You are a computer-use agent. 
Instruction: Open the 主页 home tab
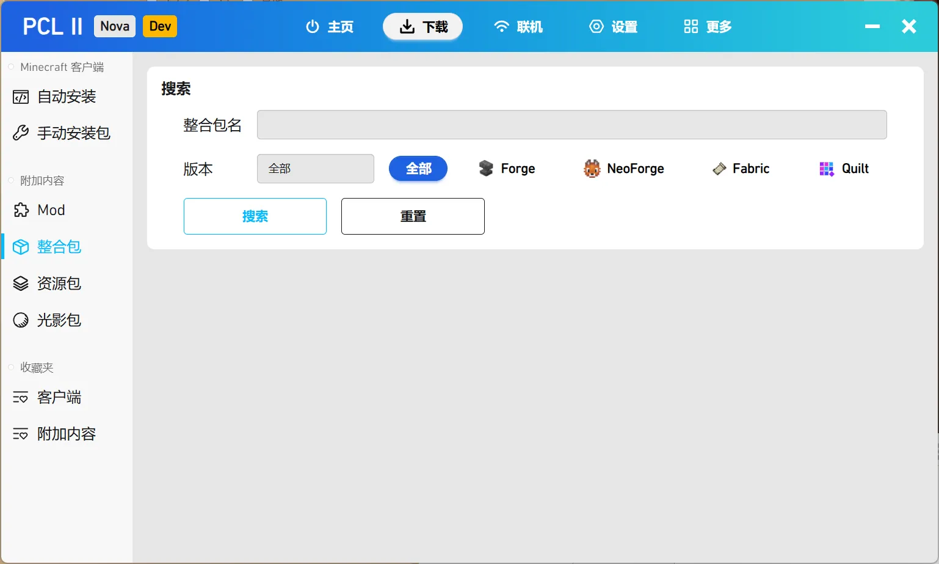point(329,27)
